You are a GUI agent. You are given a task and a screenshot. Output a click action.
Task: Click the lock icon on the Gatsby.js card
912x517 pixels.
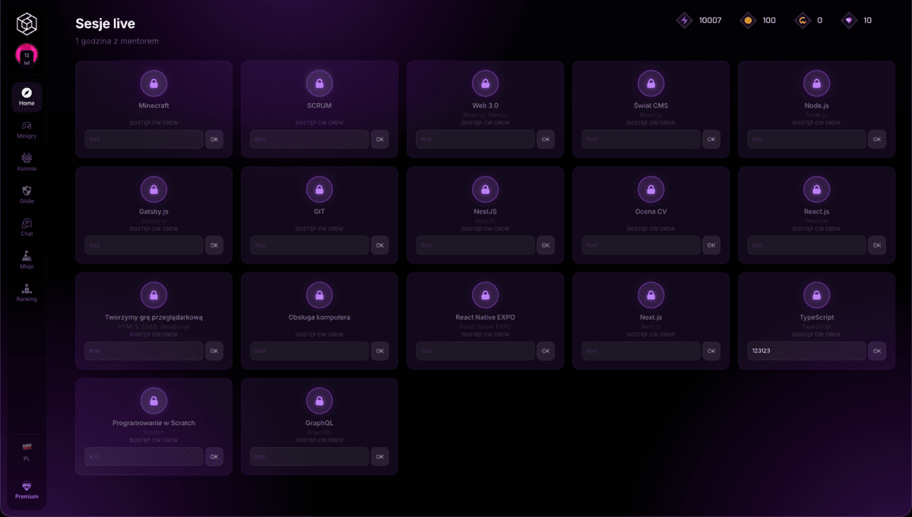[x=154, y=189]
